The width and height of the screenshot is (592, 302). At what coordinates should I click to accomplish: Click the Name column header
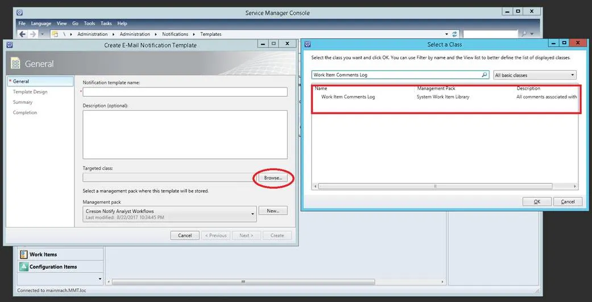tap(321, 89)
